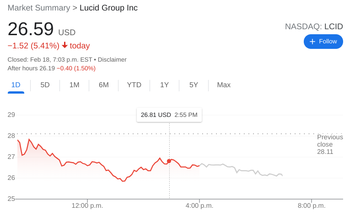Select the YTD chart tab
The height and width of the screenshot is (216, 355).
coord(134,85)
